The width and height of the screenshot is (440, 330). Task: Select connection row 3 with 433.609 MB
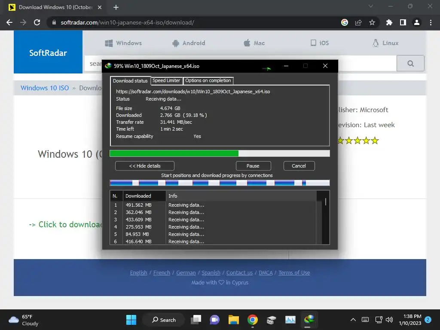click(213, 220)
